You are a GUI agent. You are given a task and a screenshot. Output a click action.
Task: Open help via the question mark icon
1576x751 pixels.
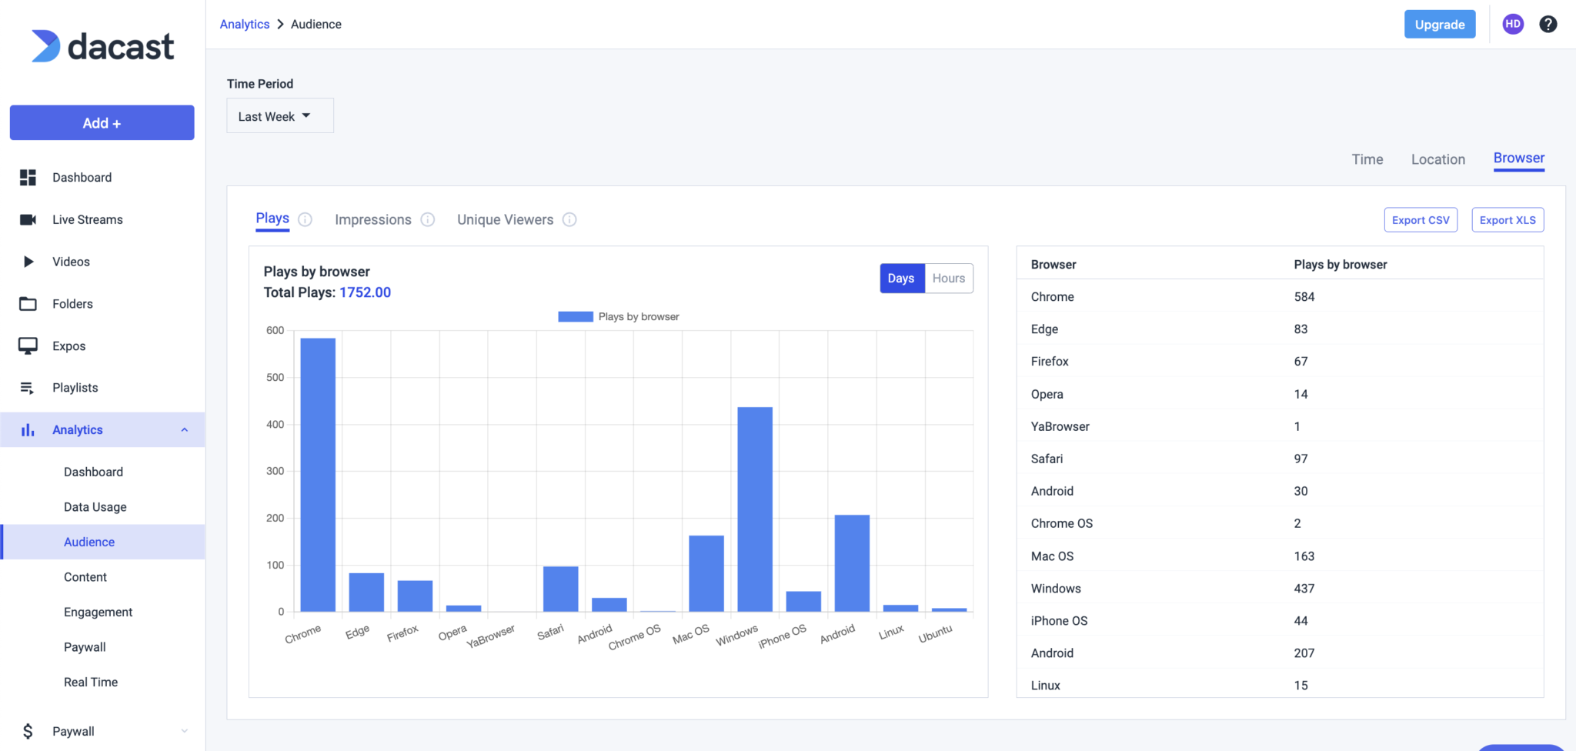[1548, 24]
